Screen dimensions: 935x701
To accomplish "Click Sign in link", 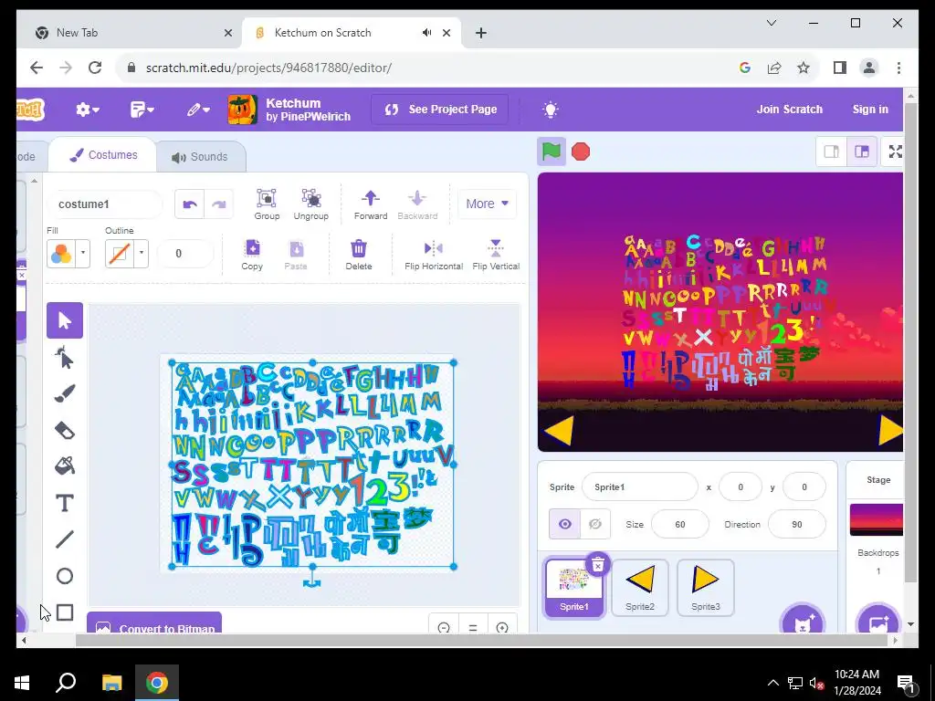I will [x=870, y=110].
